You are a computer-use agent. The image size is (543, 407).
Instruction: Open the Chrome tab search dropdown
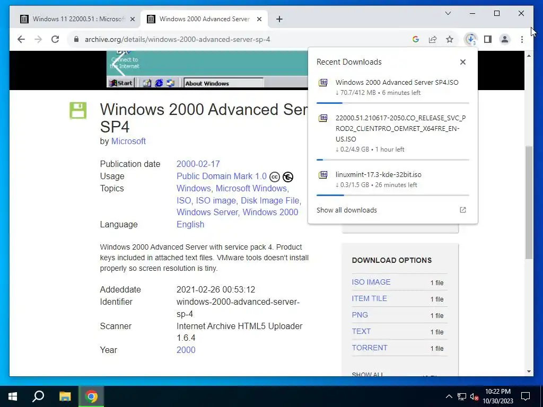click(448, 13)
